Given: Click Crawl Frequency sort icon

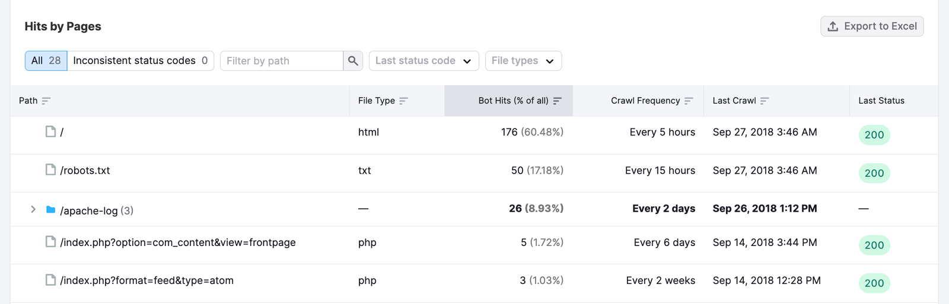Looking at the screenshot, I should click(688, 101).
